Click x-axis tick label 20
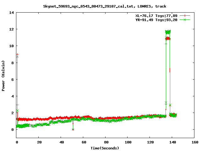Screen dimensions: 201x151 pos(39,142)
